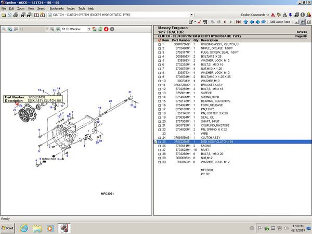Tick the checkbox for item 16 FORK, RELEASE
The image size is (312, 234).
160,105
